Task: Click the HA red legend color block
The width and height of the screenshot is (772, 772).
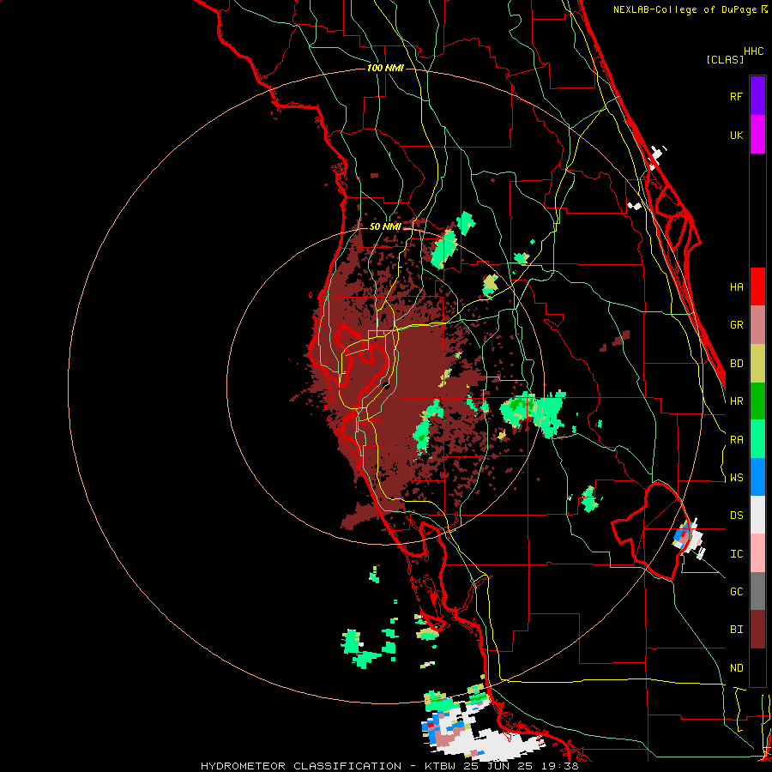Action: pos(757,286)
